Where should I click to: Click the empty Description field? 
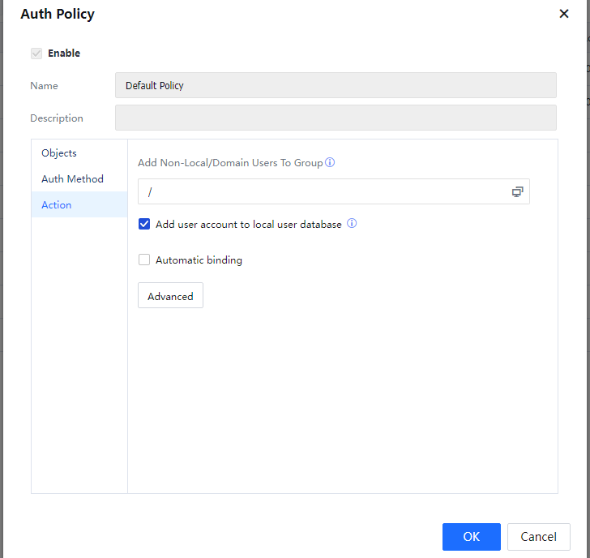[x=336, y=118]
